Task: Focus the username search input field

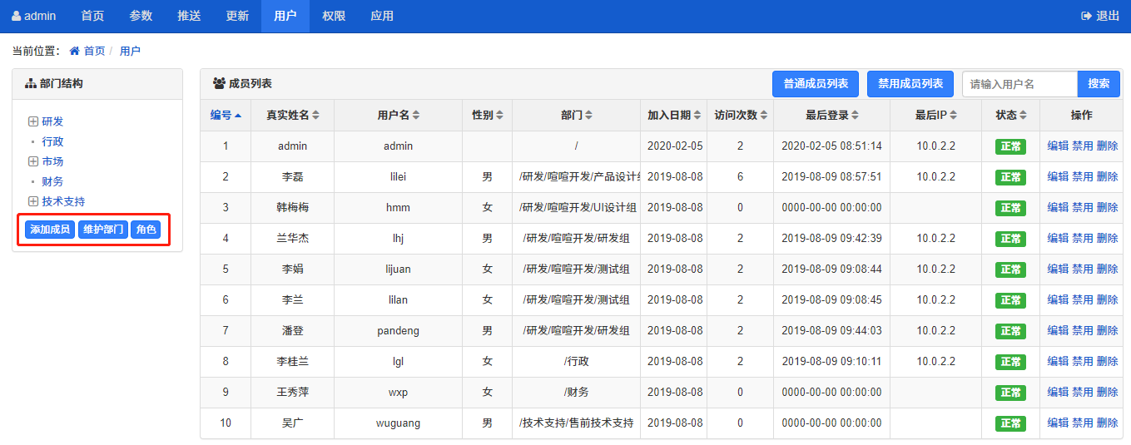Action: 1019,84
